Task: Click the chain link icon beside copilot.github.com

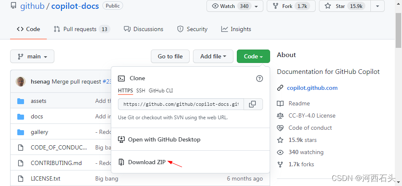Action: [280, 88]
